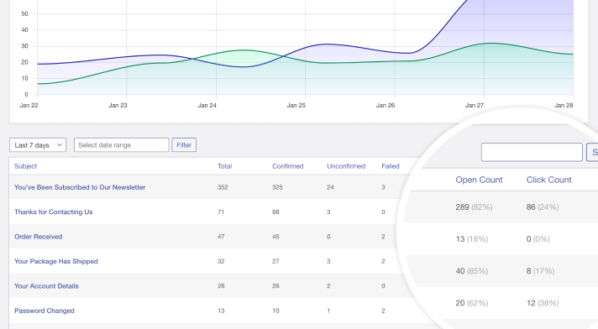This screenshot has height=329, width=598.
Task: Click click count 0 (0%)
Action: tap(538, 239)
